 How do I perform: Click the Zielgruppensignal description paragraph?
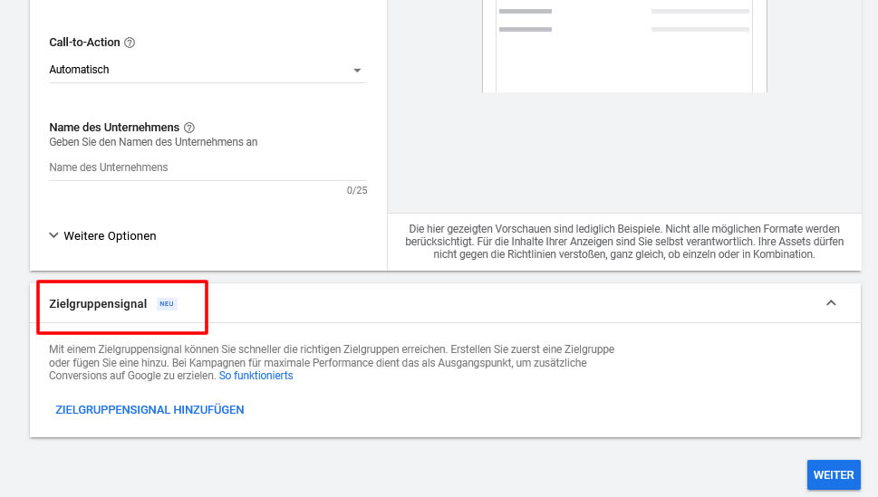coord(332,362)
